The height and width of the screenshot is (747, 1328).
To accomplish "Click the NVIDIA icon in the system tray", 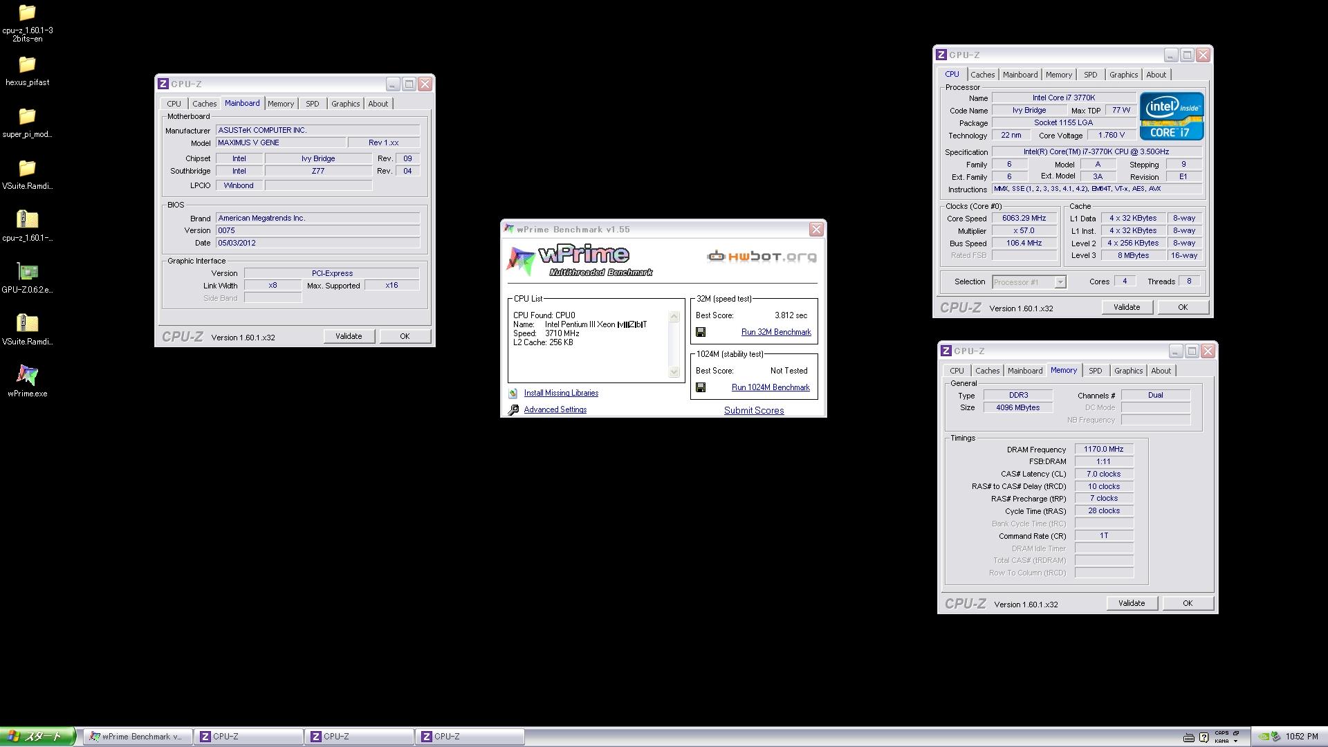I will click(1264, 737).
